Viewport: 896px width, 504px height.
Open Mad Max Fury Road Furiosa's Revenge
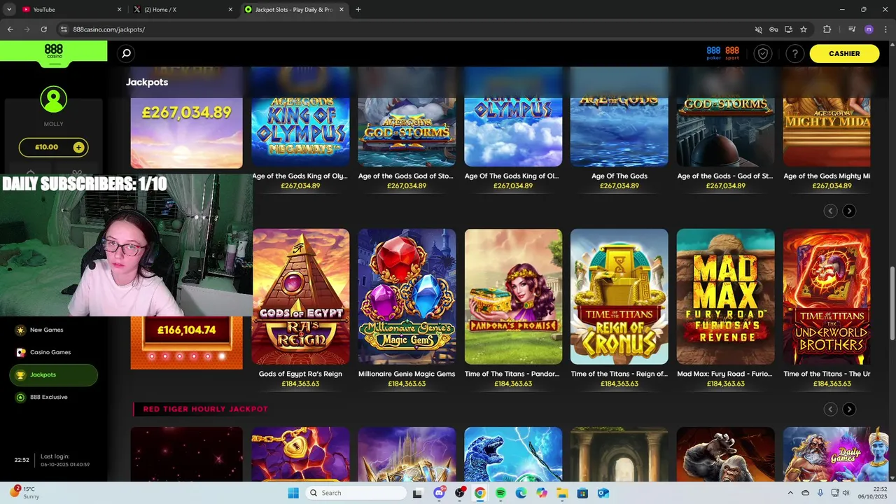(x=726, y=297)
